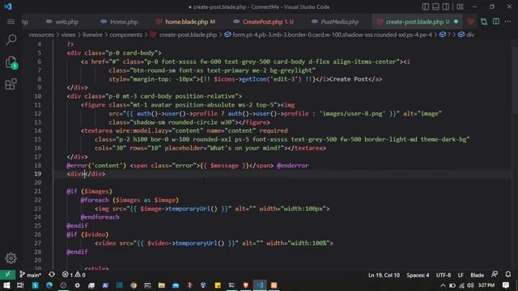This screenshot has width=518, height=291.
Task: Click the textarea placeholder "What's on your mind?"
Action: point(246,148)
